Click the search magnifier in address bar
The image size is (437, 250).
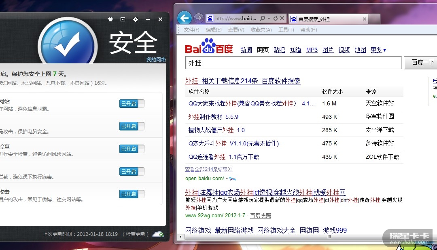(x=262, y=18)
